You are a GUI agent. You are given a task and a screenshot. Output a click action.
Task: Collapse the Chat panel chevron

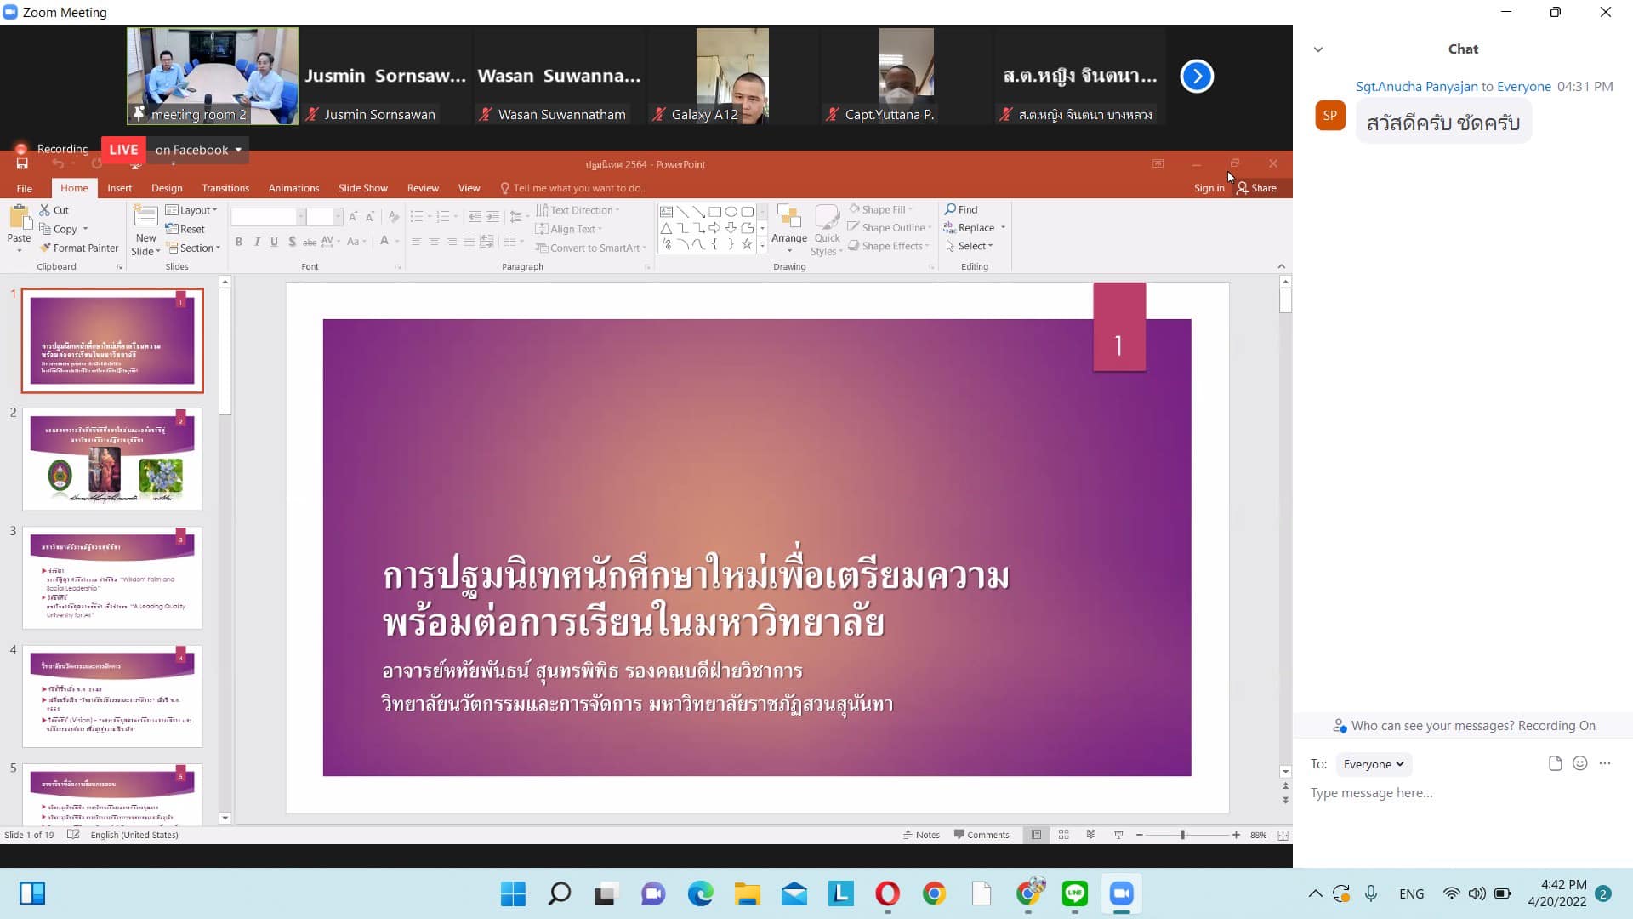point(1317,49)
